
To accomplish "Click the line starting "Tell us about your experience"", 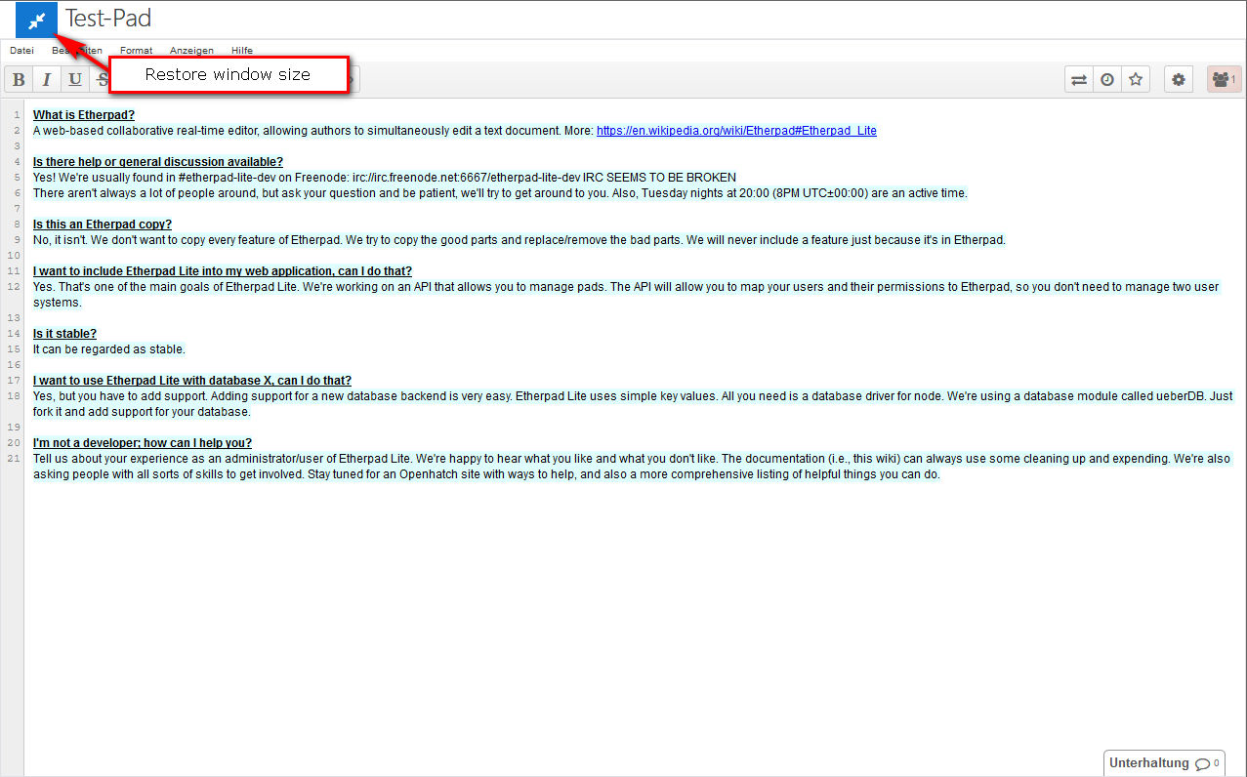I will click(633, 459).
